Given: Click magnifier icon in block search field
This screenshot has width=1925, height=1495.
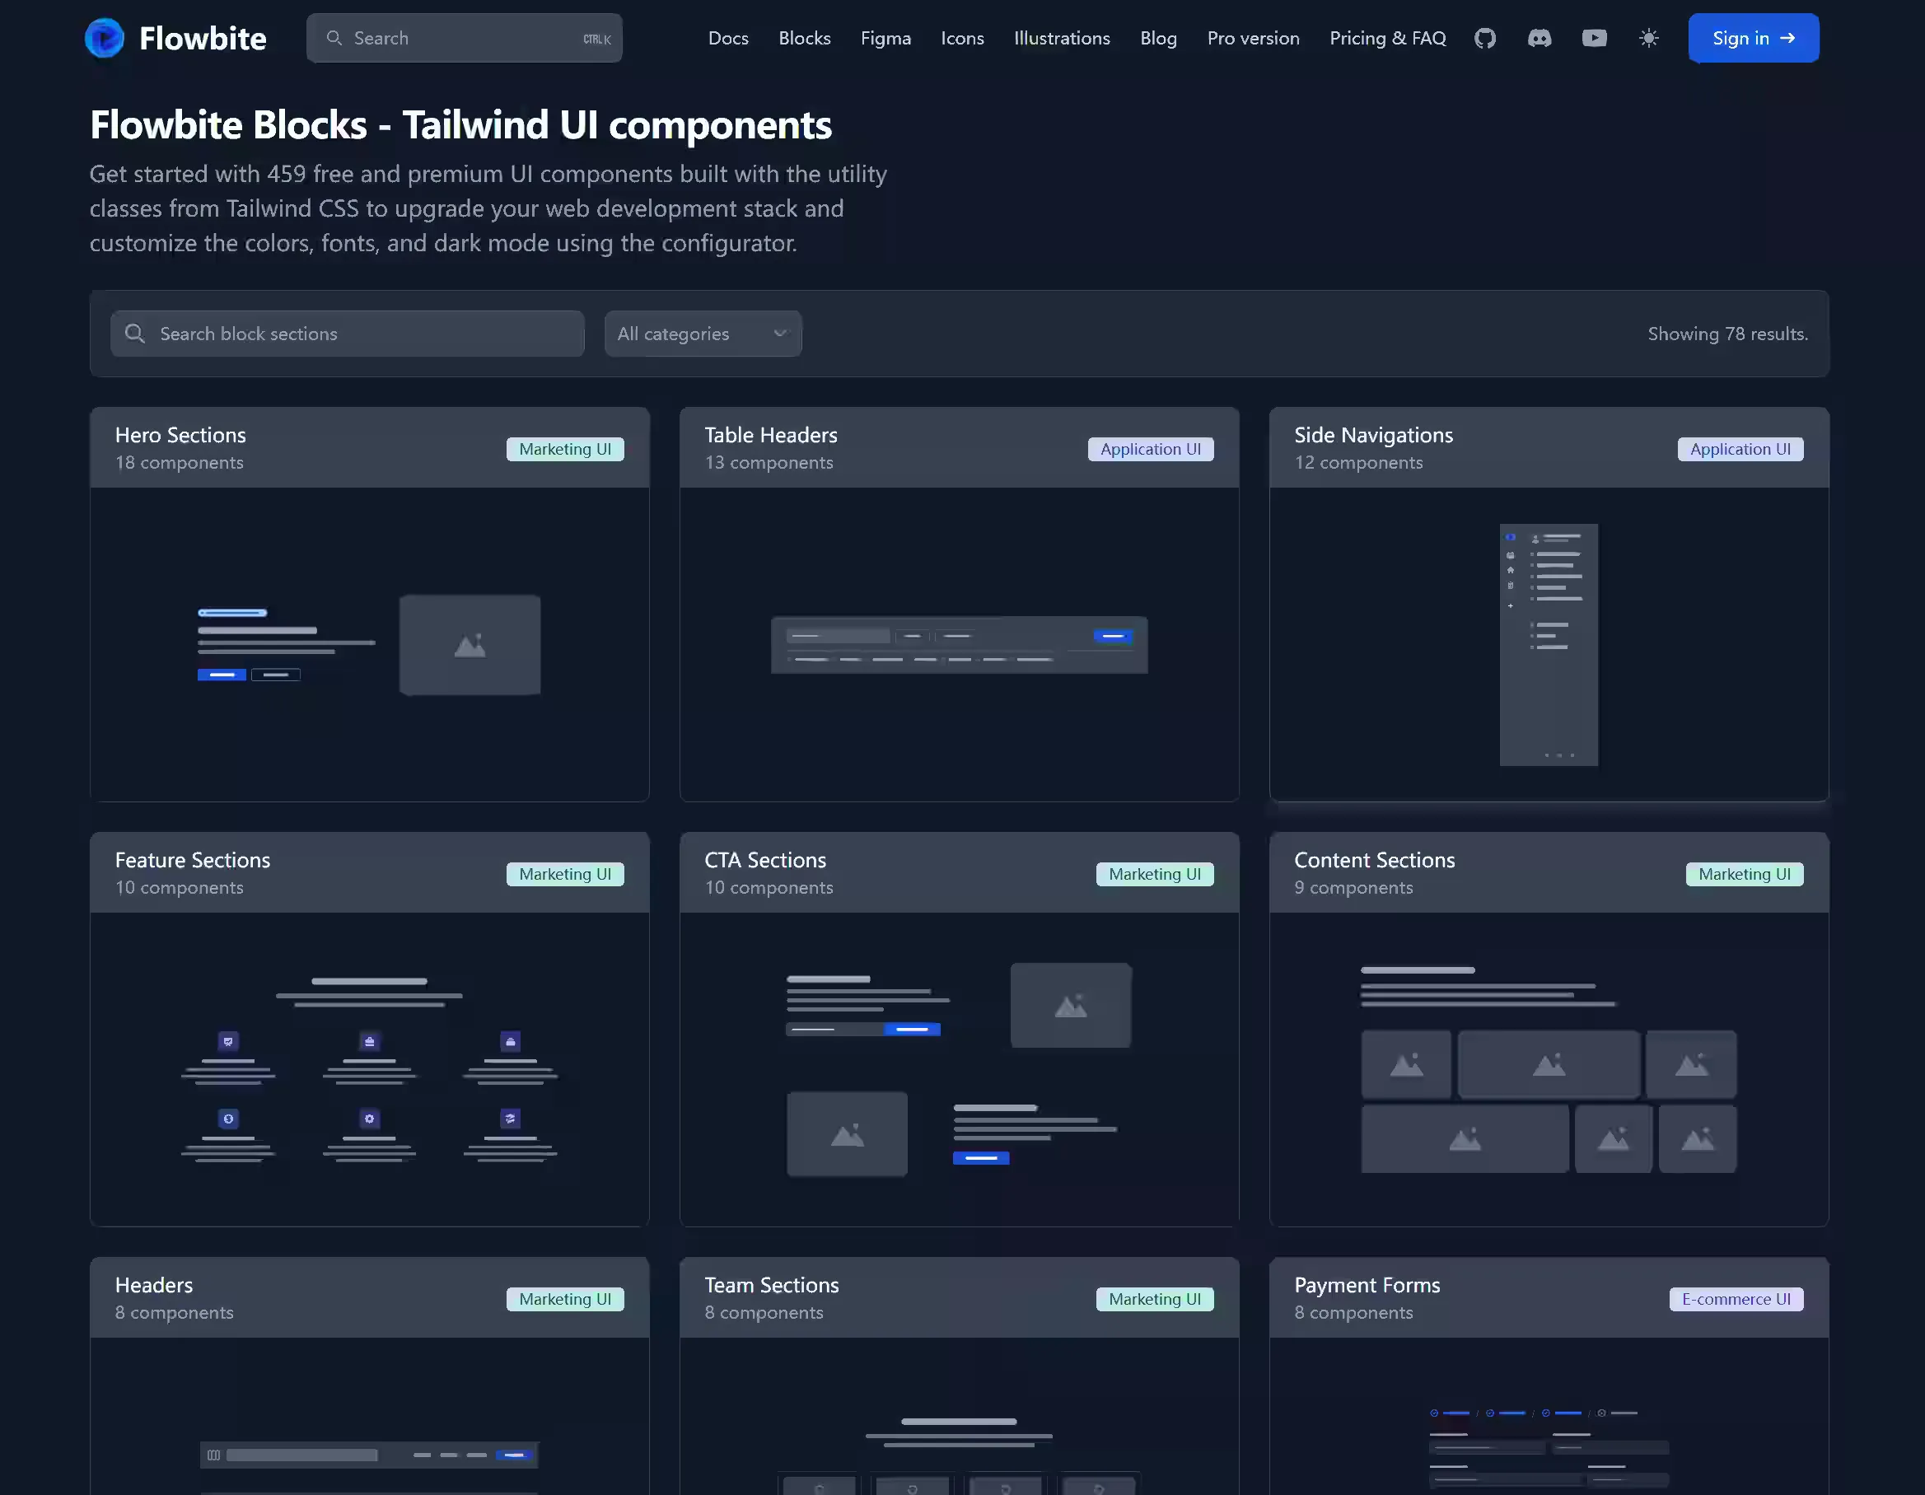Looking at the screenshot, I should 135,334.
